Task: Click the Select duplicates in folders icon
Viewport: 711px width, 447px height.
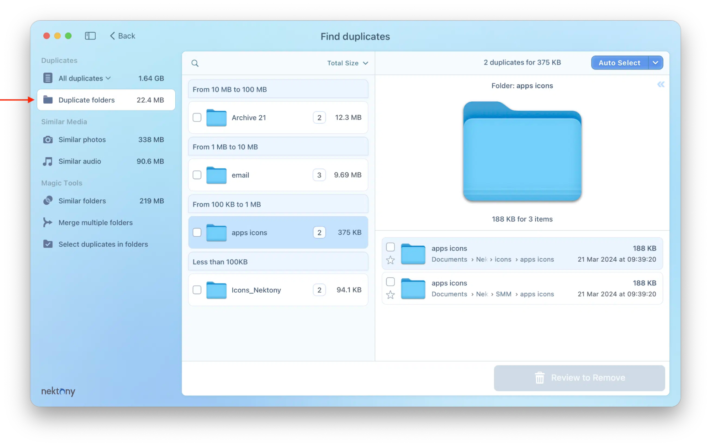Action: click(48, 244)
